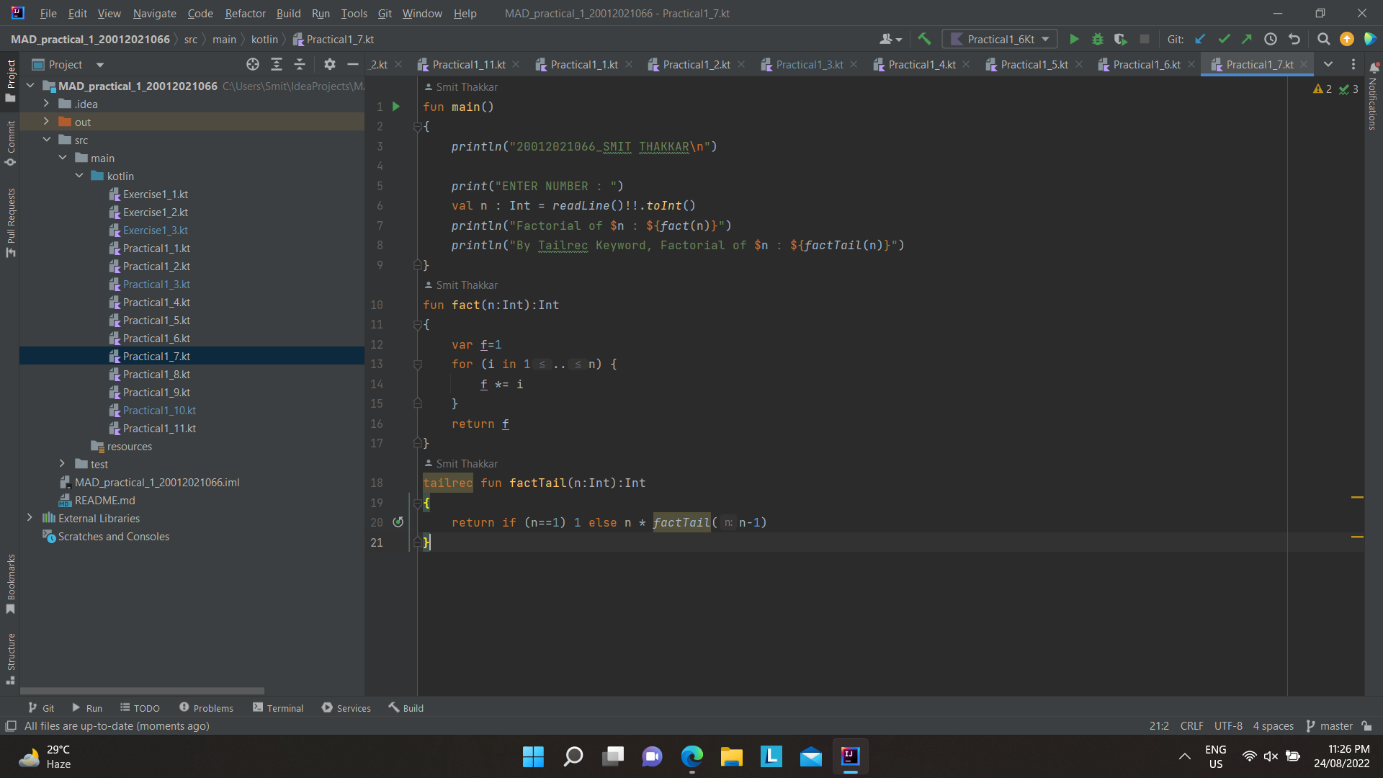Expand External Libraries node
The width and height of the screenshot is (1383, 778).
pyautogui.click(x=30, y=518)
